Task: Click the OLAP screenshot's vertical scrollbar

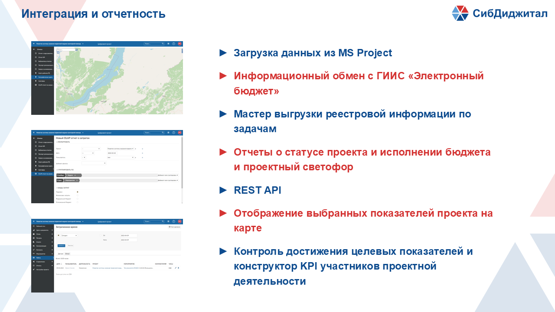Action: pyautogui.click(x=182, y=162)
